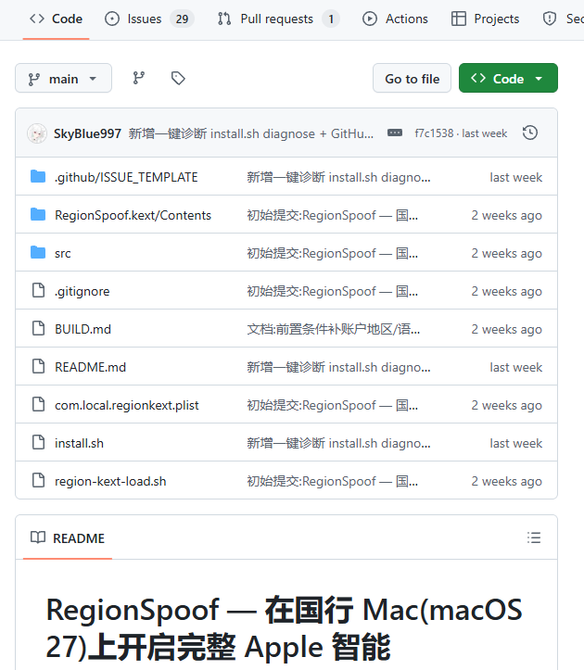Open commit hash f7c1538
The height and width of the screenshot is (670, 584).
click(x=434, y=133)
